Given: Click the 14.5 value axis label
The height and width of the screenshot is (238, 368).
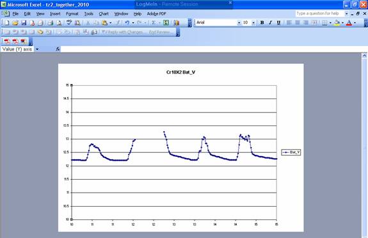Looking at the screenshot, I should (66, 99).
